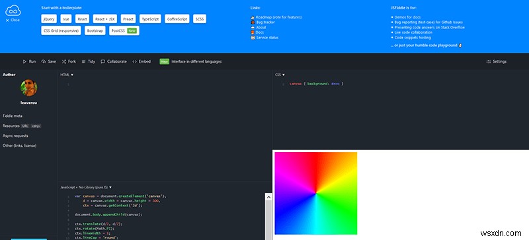Viewport: 529px width, 240px height.
Task: Choose the CoffeeScript boilerplate
Action: [x=177, y=19]
